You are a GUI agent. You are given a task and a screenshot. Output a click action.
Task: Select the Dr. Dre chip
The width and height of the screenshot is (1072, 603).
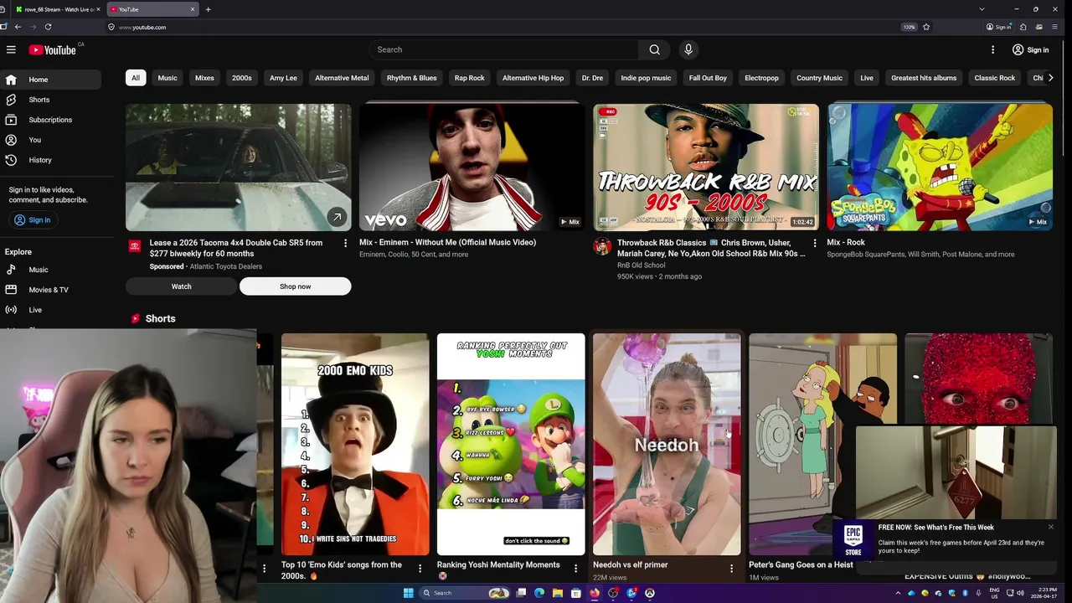(592, 78)
